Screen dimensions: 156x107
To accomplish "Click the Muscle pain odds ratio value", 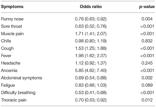I will click(91, 34).
